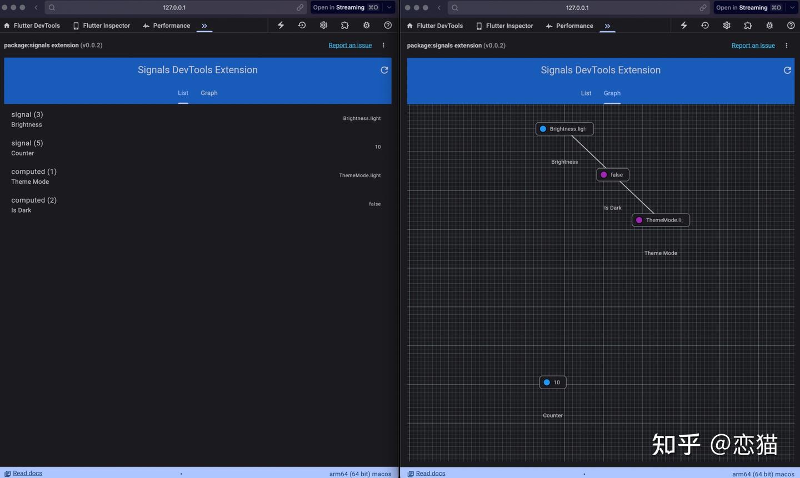
Task: Refresh Signals extension in left window
Action: coord(384,70)
